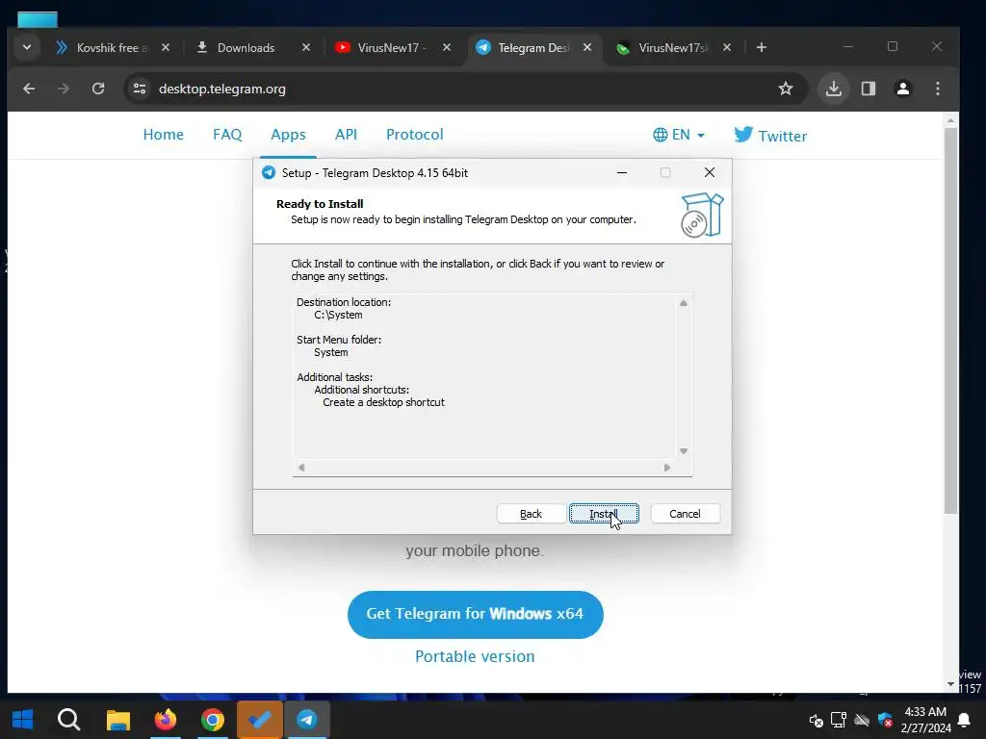Image resolution: width=986 pixels, height=739 pixels.
Task: Close the VirusNew17si tab
Action: click(x=727, y=47)
